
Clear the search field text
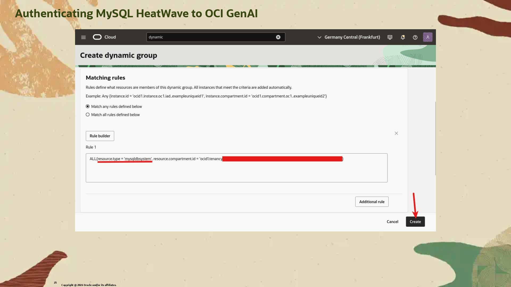[278, 37]
